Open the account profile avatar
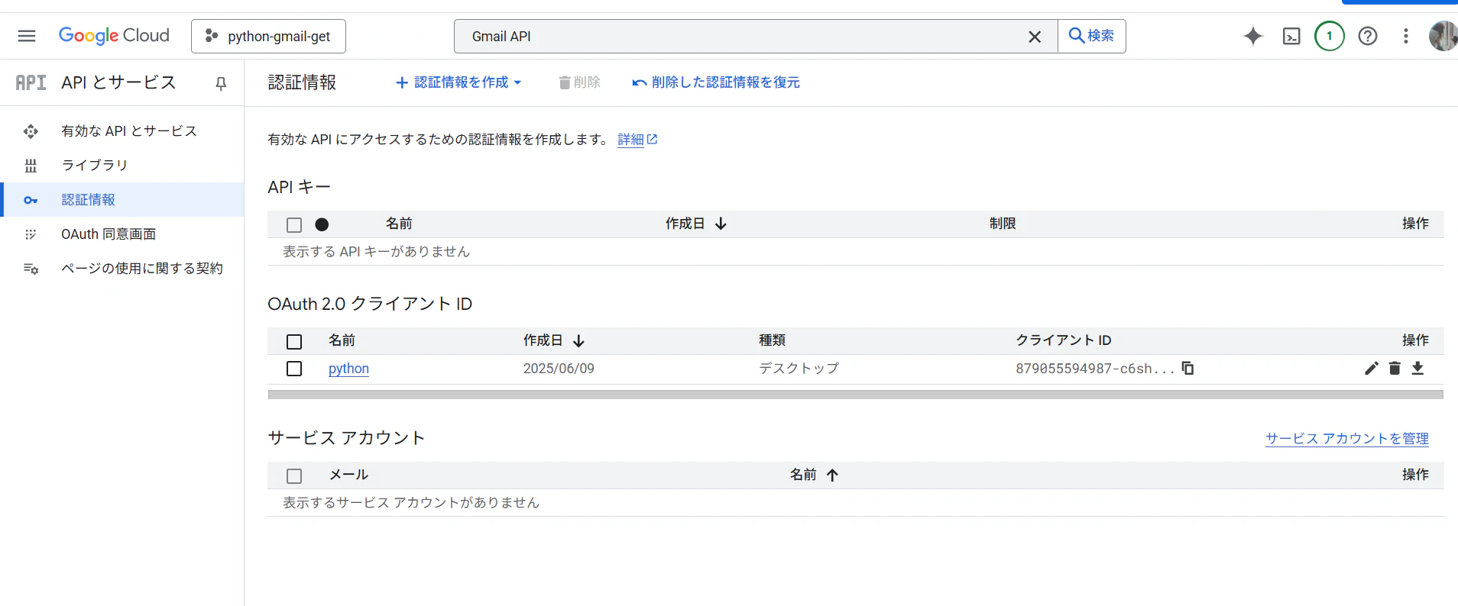1458x606 pixels. (1443, 36)
